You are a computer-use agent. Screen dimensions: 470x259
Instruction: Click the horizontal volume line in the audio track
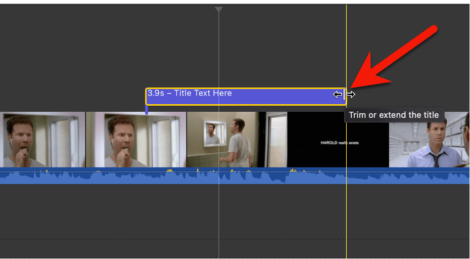coord(234,171)
